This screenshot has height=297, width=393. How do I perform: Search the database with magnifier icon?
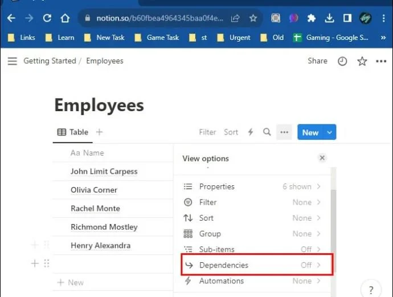coord(267,132)
